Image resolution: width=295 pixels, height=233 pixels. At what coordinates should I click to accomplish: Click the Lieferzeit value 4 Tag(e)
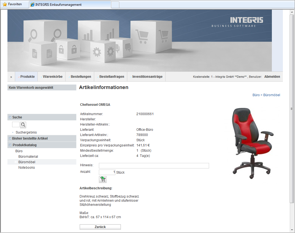pyautogui.click(x=143, y=156)
